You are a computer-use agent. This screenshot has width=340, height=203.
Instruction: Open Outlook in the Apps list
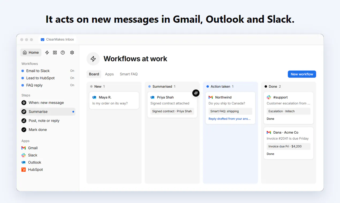click(35, 162)
